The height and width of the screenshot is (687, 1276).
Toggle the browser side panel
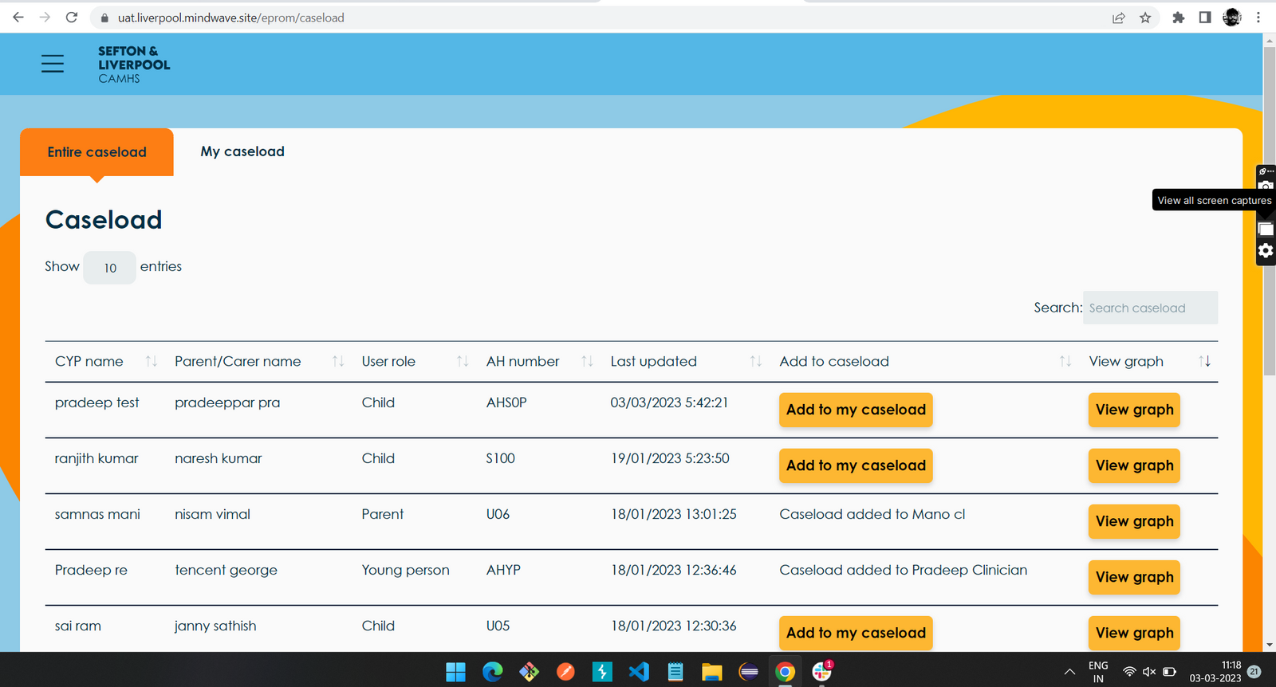click(x=1205, y=18)
